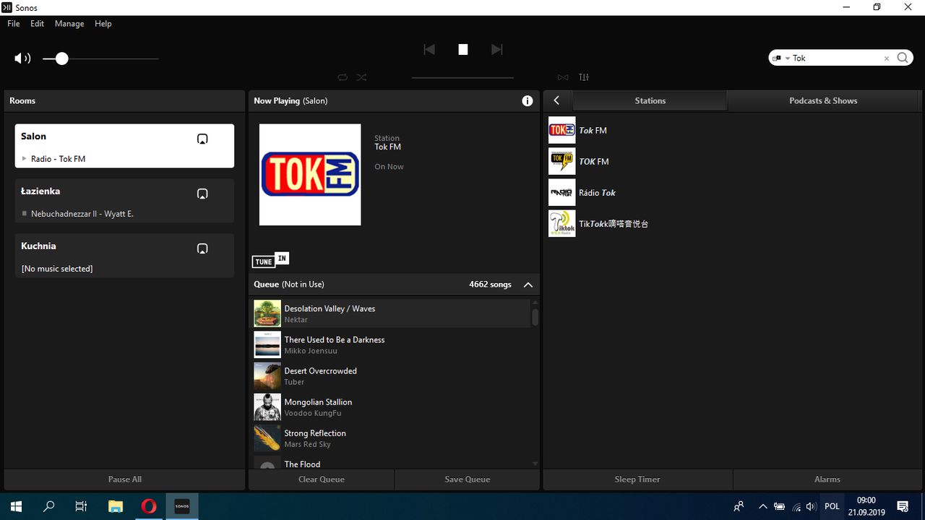The image size is (925, 520).
Task: Click the track progress bar
Action: [462, 77]
